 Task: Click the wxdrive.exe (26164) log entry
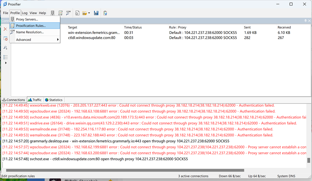tap(150, 123)
